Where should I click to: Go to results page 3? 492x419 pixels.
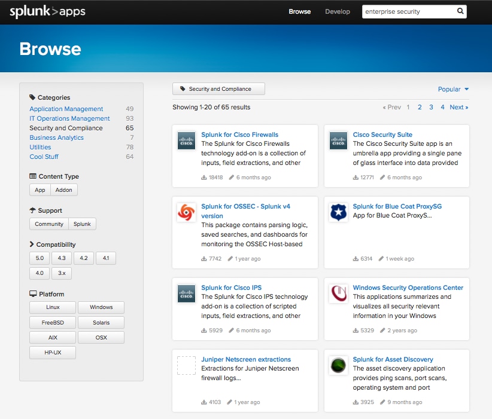pyautogui.click(x=431, y=107)
